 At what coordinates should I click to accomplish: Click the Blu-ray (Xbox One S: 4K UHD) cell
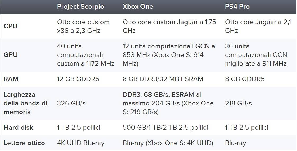[x=168, y=143]
